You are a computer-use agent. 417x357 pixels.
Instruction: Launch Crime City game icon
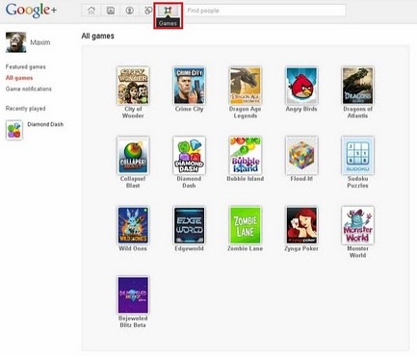189,86
